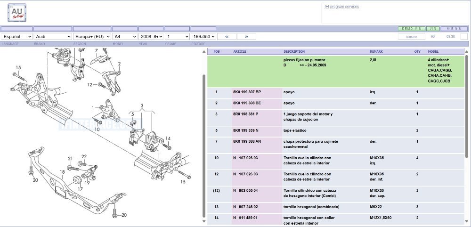Select article 8K0 199 388 AN
Screen dimensions: 471x227
click(x=247, y=141)
